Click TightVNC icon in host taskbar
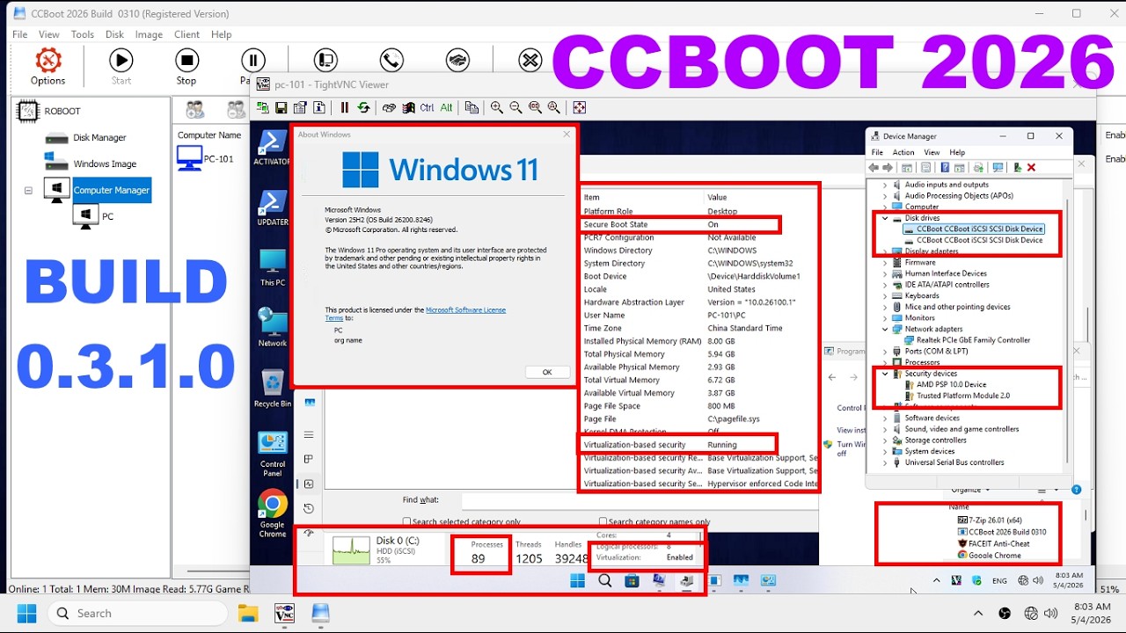Image resolution: width=1126 pixels, height=633 pixels. (284, 613)
